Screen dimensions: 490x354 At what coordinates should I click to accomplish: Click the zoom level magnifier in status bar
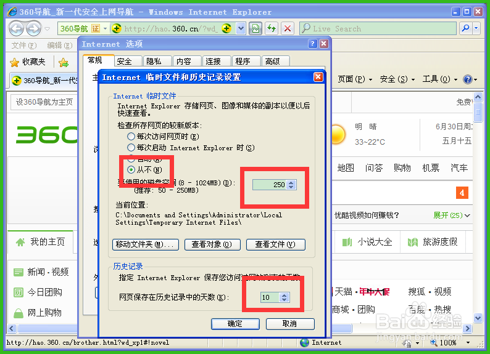click(x=433, y=342)
